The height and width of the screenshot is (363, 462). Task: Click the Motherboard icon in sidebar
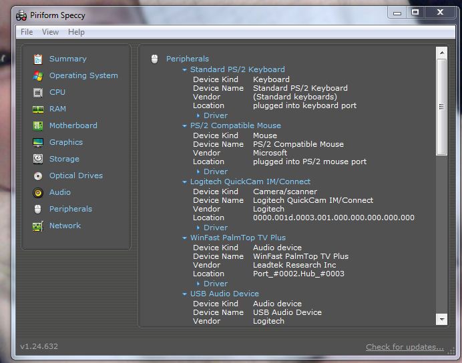tap(37, 125)
